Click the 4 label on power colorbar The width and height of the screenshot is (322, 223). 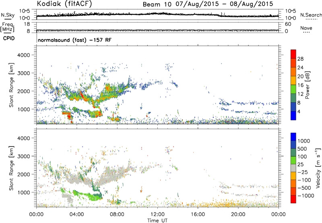299,111
